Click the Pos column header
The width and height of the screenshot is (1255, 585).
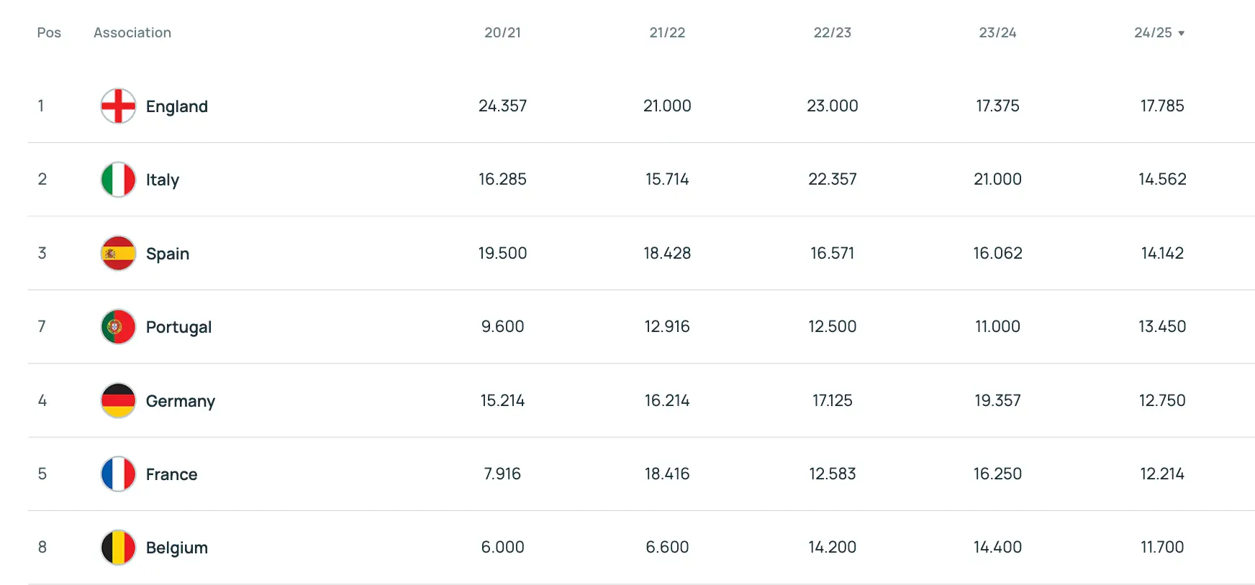point(49,33)
